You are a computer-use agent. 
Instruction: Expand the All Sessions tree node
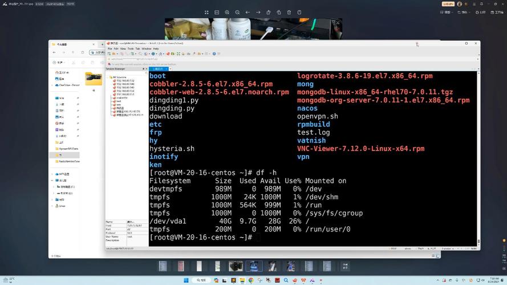coord(108,77)
